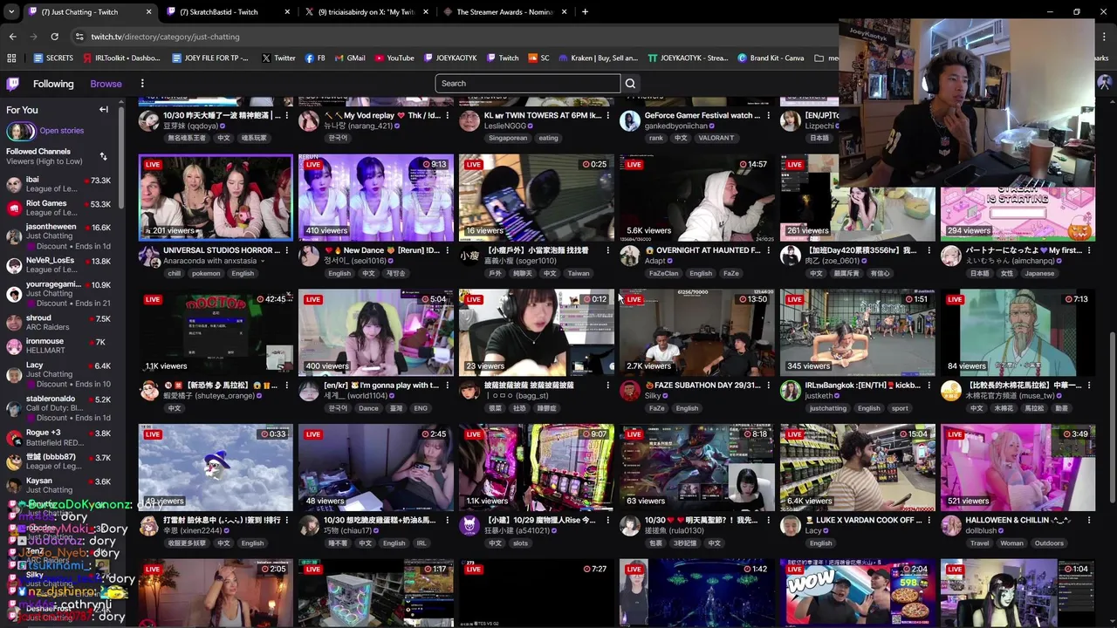Open the YouTube bookmark

tap(394, 58)
